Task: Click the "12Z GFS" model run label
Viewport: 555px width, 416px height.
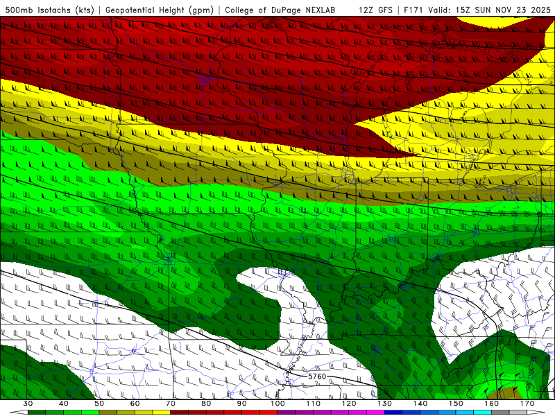Action: (x=375, y=10)
